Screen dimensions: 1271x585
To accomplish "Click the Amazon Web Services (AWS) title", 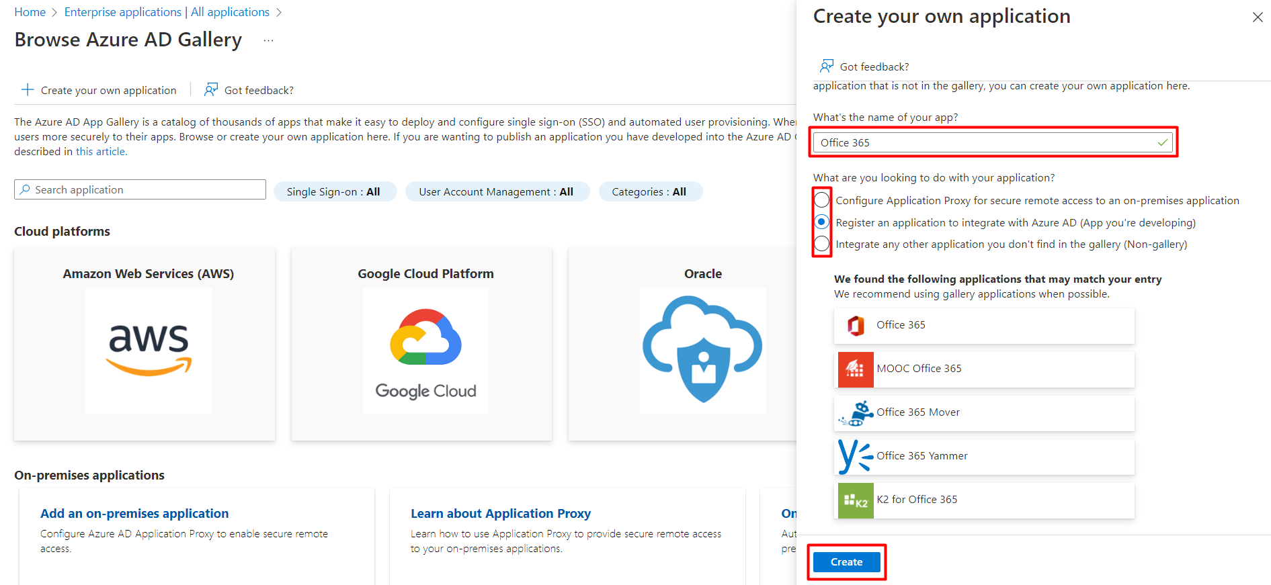I will (149, 274).
